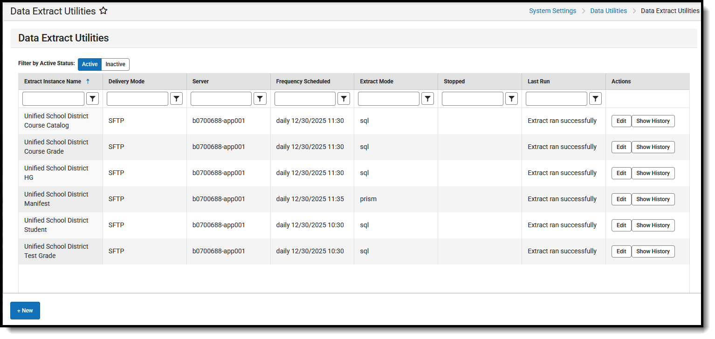Edit the Unified School District Test Grade extract

pyautogui.click(x=621, y=251)
